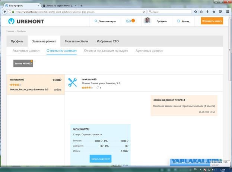Go to the browser home icon

(x=214, y=12)
